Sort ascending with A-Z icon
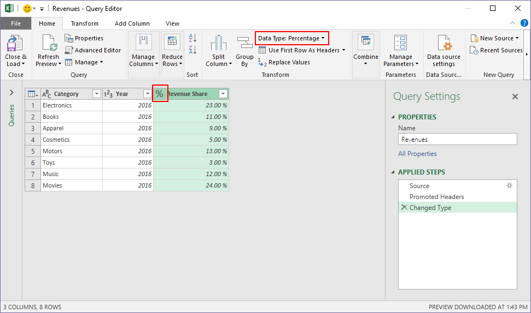Viewport: 531px width, 313px height. 192,38
